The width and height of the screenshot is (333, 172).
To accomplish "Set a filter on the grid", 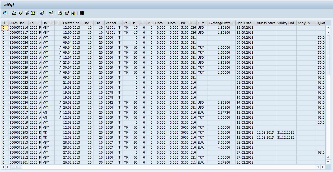I will pos(26,13).
